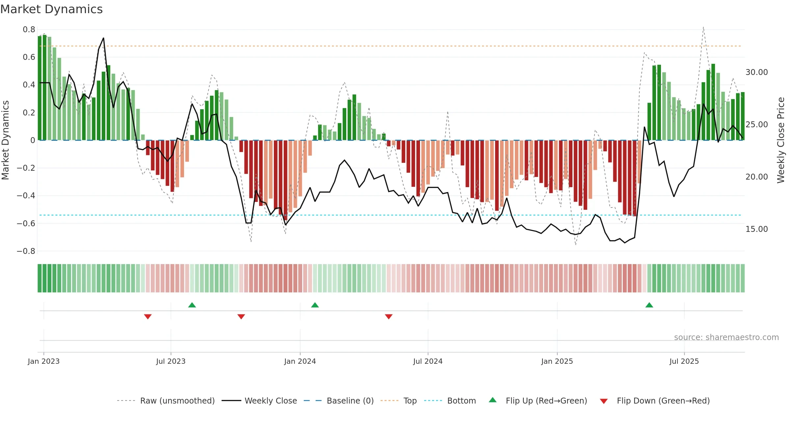
Task: Click the Jul 2023 axis label
Action: 171,361
